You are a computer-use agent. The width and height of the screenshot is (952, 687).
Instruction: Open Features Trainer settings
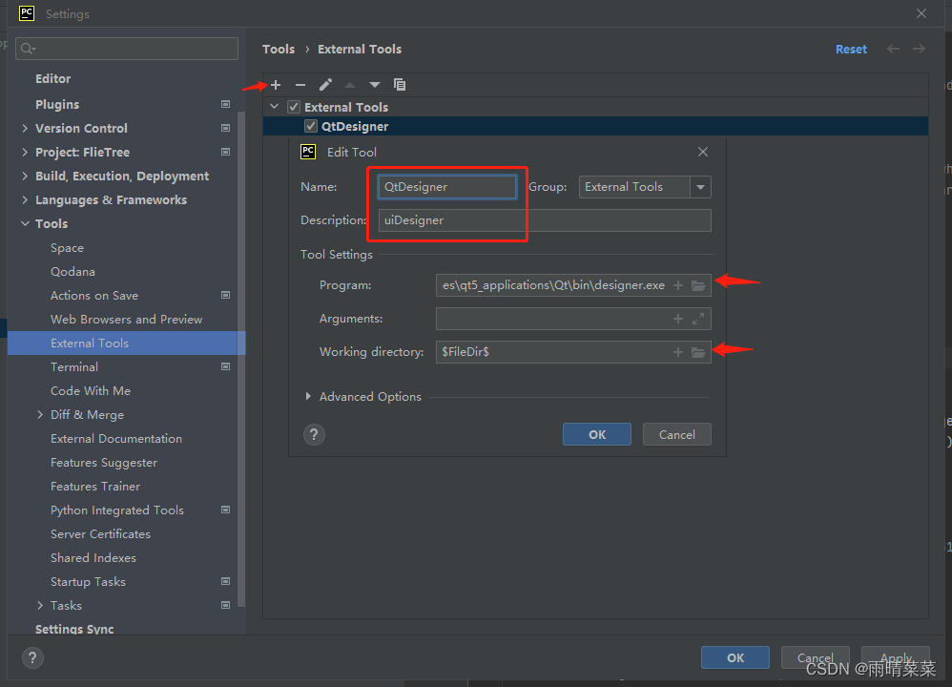[95, 487]
